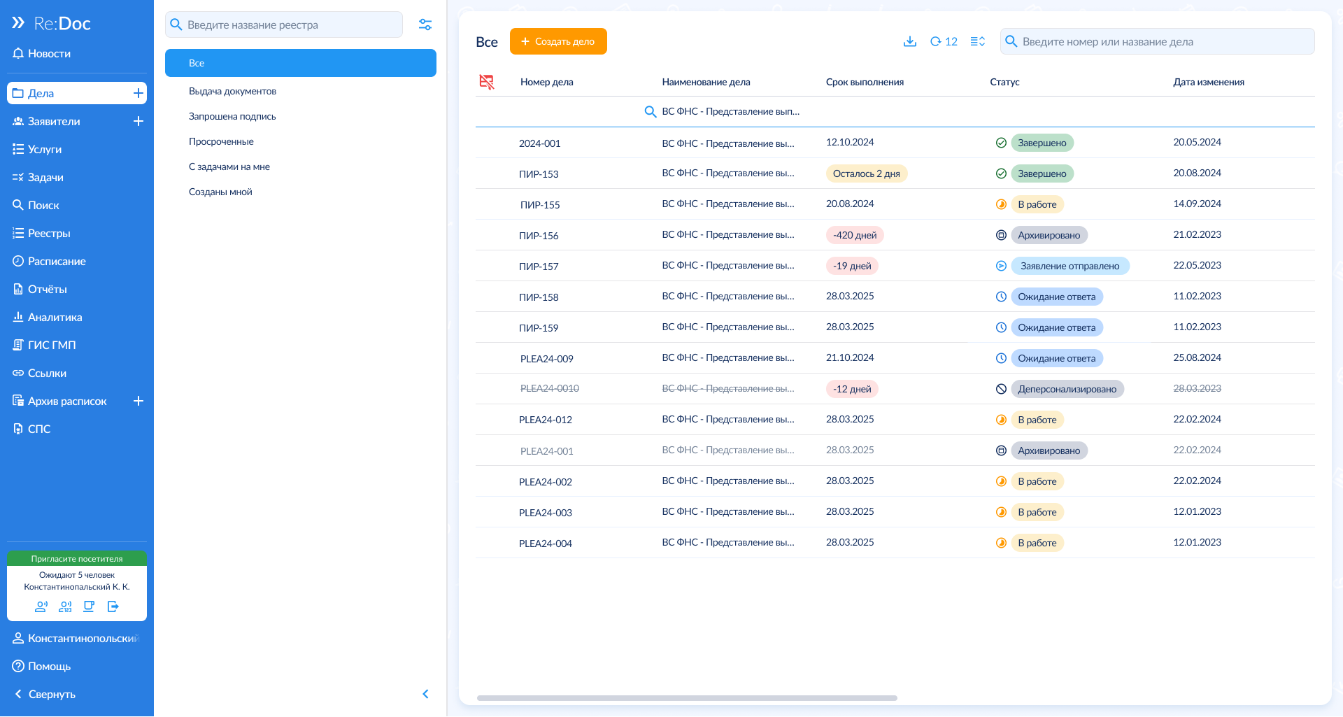Click the Создать дело button

pyautogui.click(x=558, y=41)
